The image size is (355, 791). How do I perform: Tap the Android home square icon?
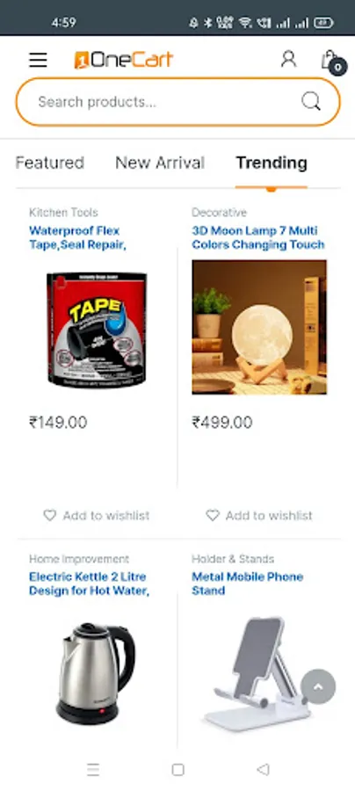coord(177,769)
